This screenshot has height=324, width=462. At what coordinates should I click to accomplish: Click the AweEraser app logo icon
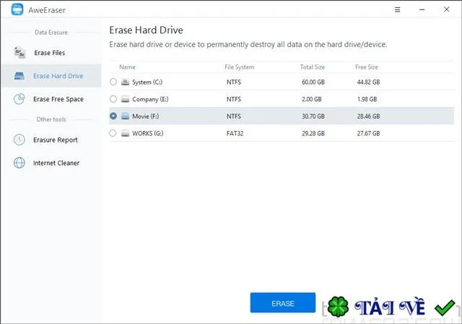[17, 9]
